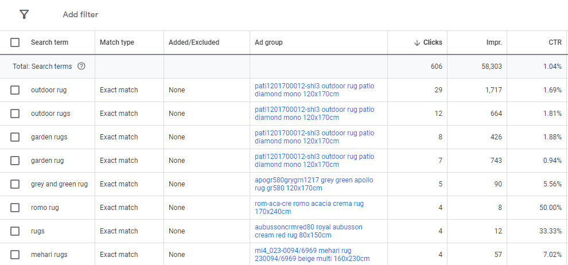Viewport: 568px width, 265px height.
Task: Open romo acacia crema rug ad group link
Action: coord(309,208)
